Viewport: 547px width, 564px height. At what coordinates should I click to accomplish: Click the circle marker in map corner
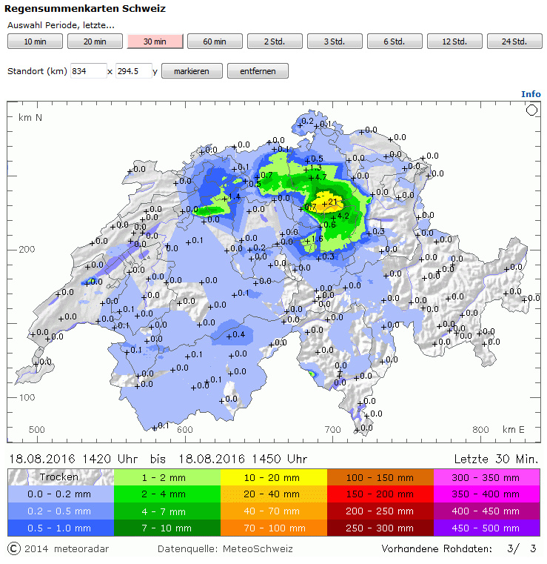[531, 110]
